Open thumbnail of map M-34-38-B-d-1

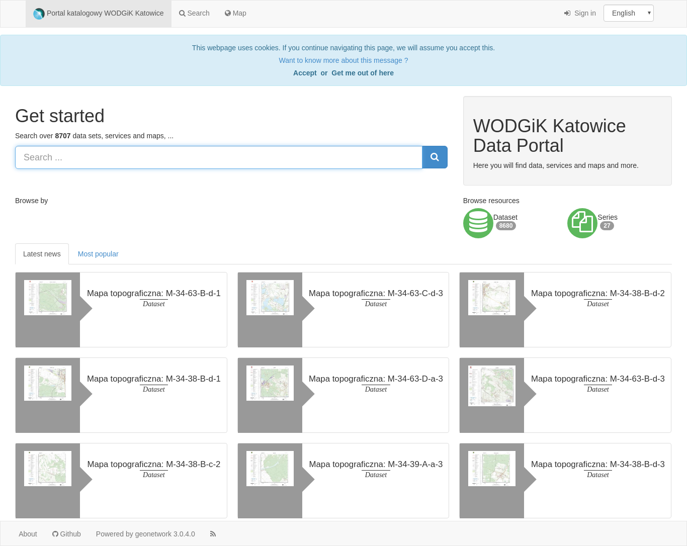(x=48, y=383)
